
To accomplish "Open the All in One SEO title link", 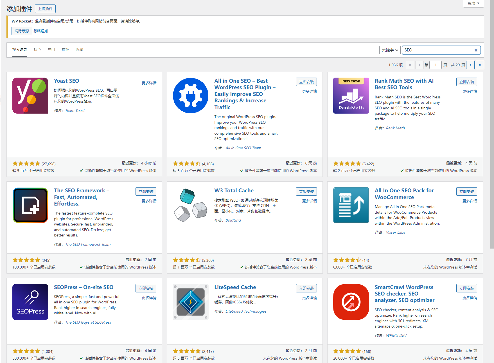I will pos(245,94).
